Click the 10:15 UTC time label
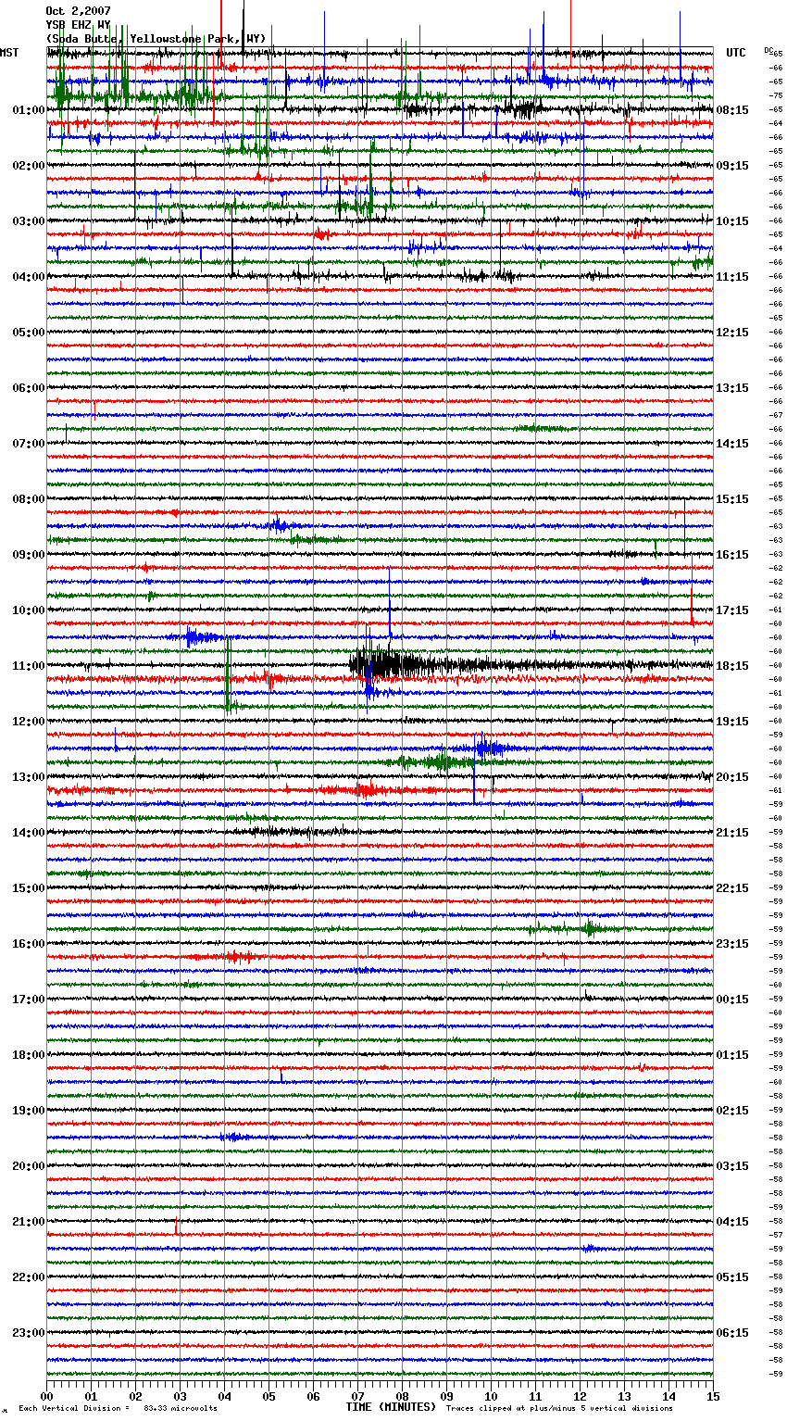The image size is (787, 1421). click(x=732, y=221)
